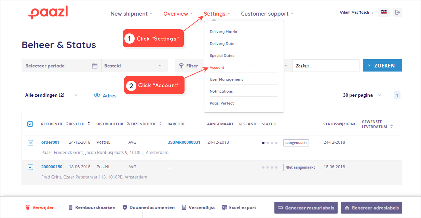Click the Rembourskaarten calculator icon
The image size is (421, 218).
click(x=71, y=207)
